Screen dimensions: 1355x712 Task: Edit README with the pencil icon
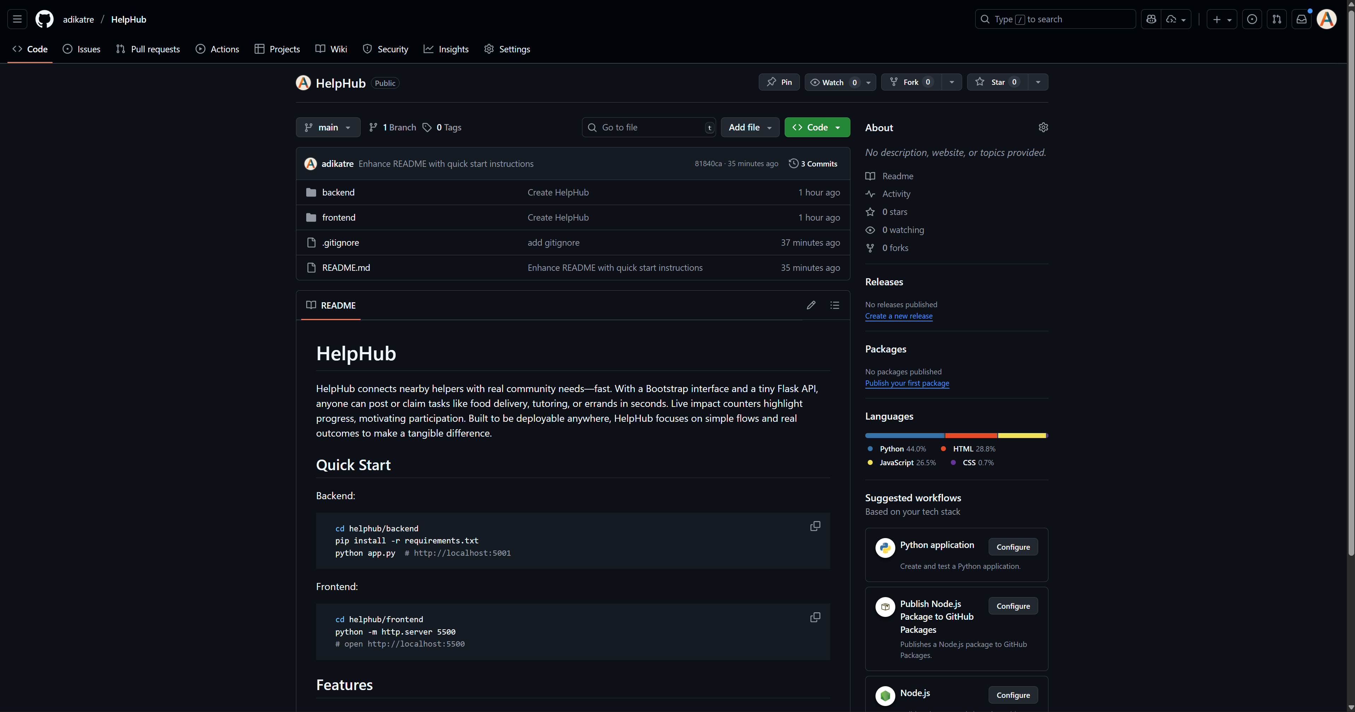tap(811, 305)
